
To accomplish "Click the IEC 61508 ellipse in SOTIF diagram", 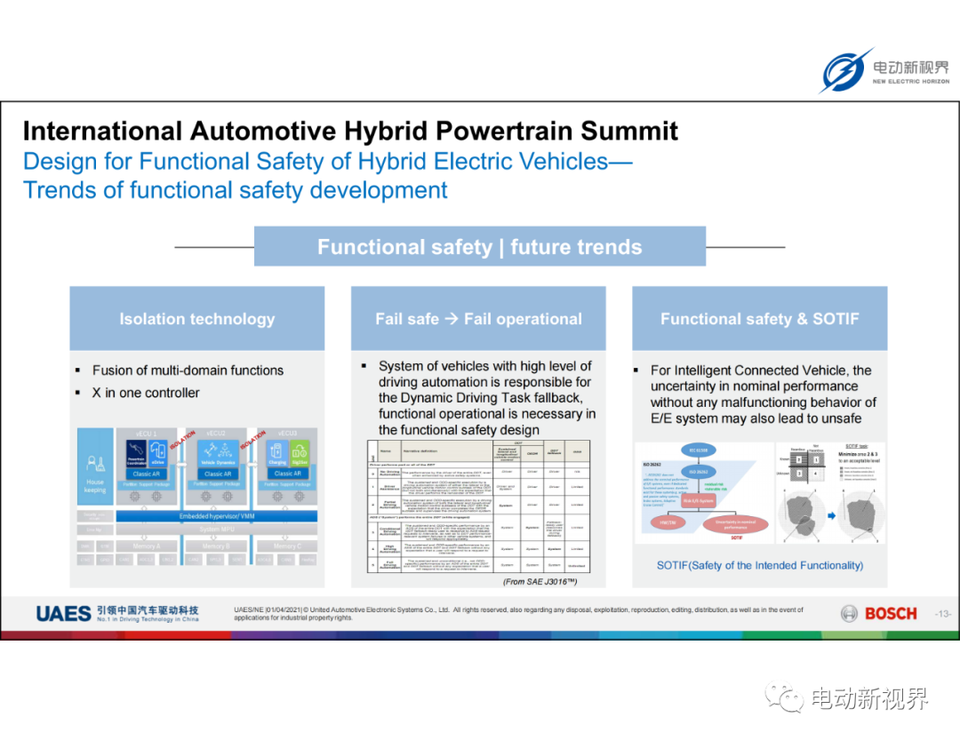I will pos(698,450).
